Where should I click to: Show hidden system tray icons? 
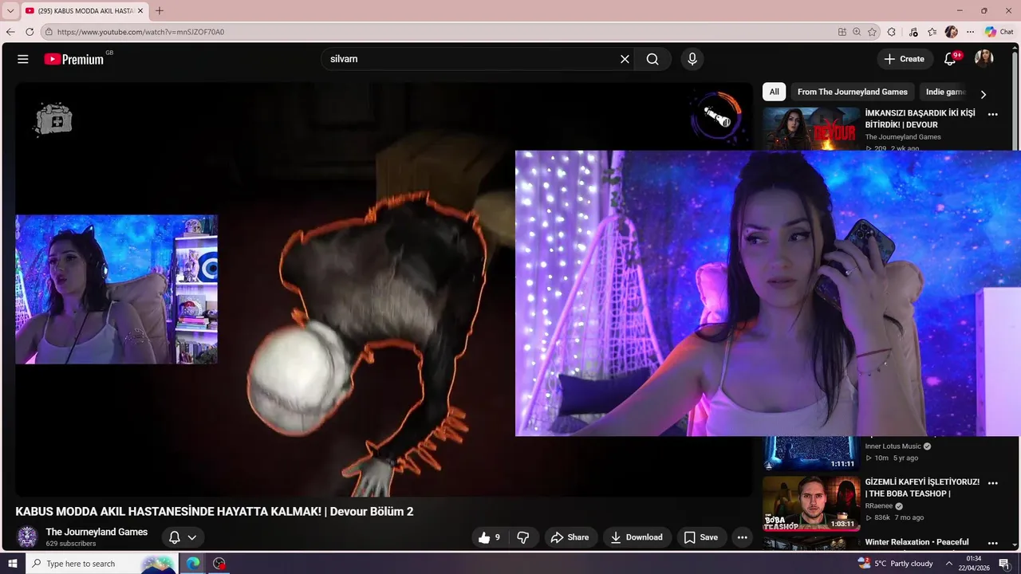949,564
